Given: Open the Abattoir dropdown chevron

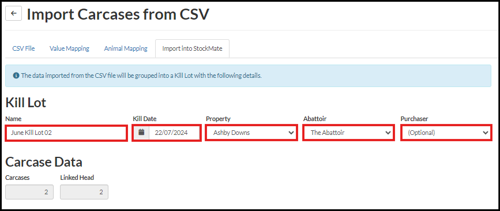Looking at the screenshot, I should coord(388,133).
